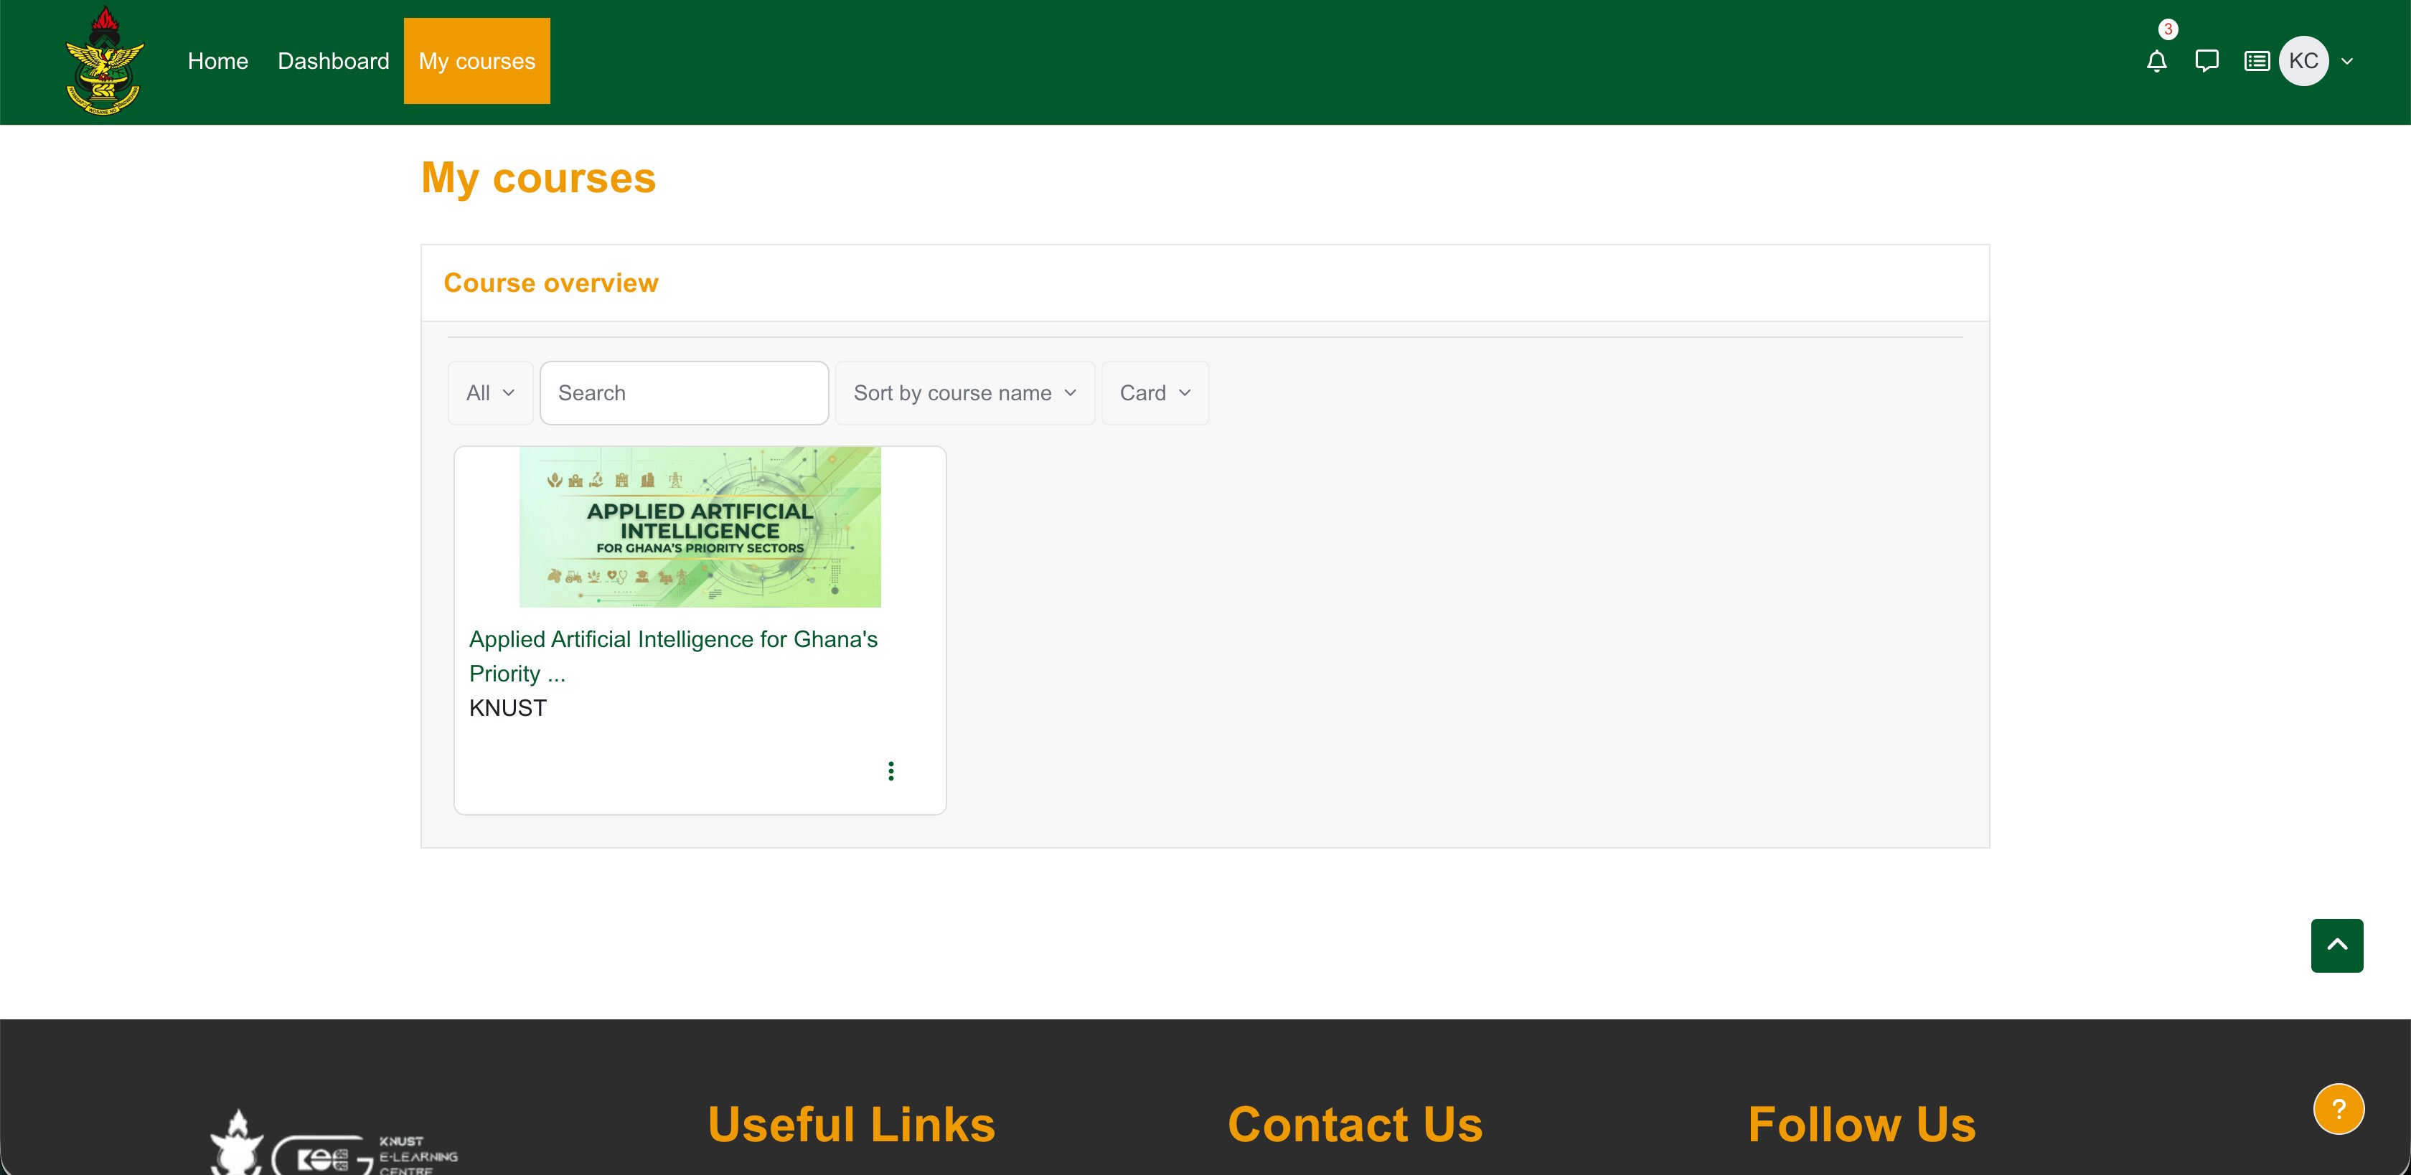Open the course card three-dot menu
Screen dimensions: 2411x1175
click(x=890, y=771)
